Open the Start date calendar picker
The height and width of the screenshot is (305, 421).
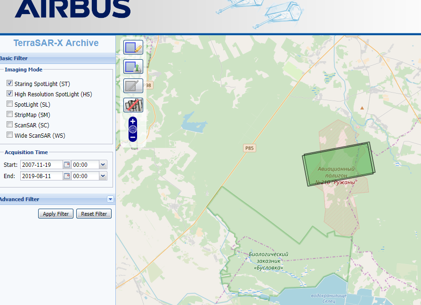67,164
